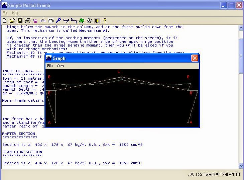This screenshot has height=180, width=244.
Task: Click the yellow exit door icon
Action: pos(97,21)
